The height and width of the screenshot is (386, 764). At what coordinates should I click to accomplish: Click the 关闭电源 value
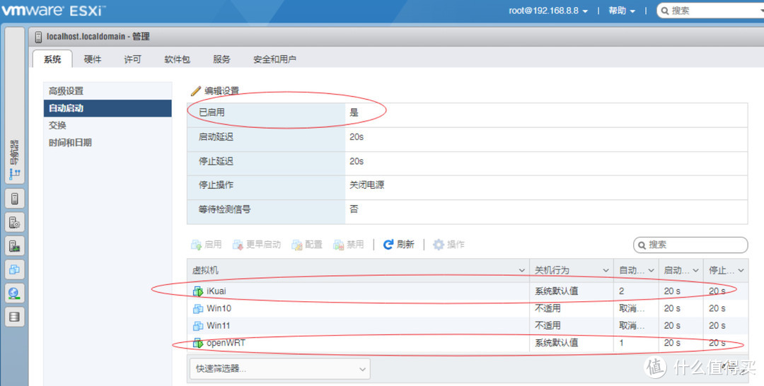pos(367,185)
